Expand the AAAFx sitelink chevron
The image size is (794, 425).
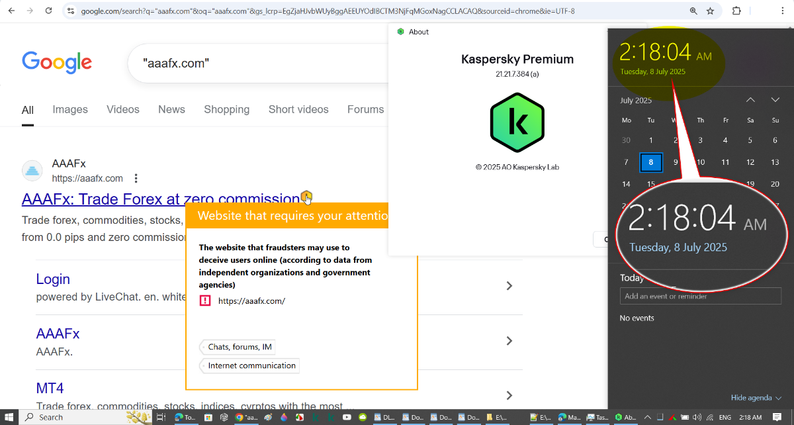click(x=509, y=341)
